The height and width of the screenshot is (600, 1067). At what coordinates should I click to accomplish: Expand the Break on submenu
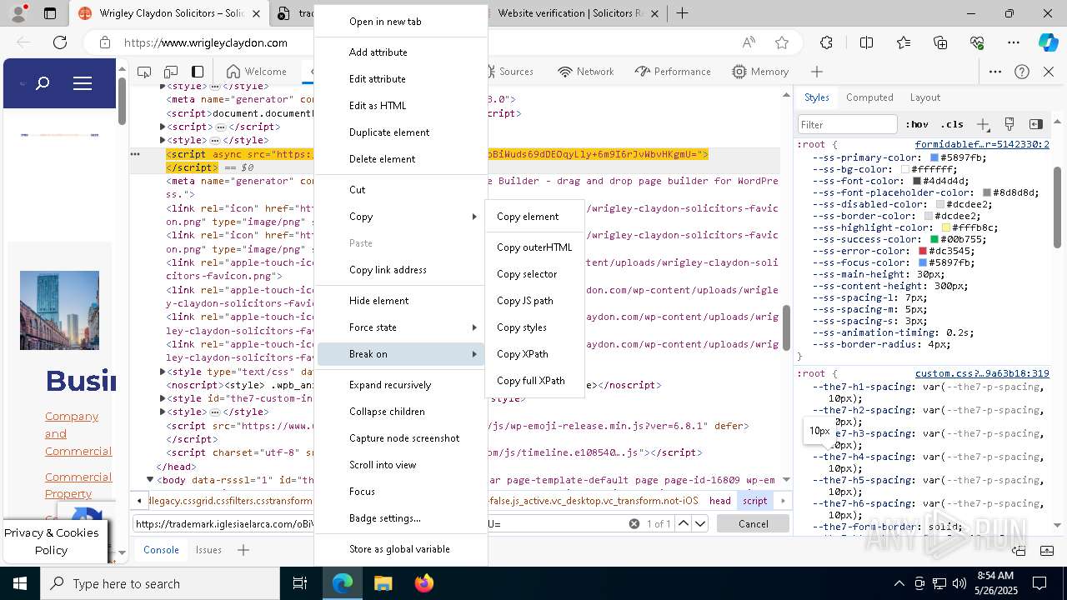400,354
